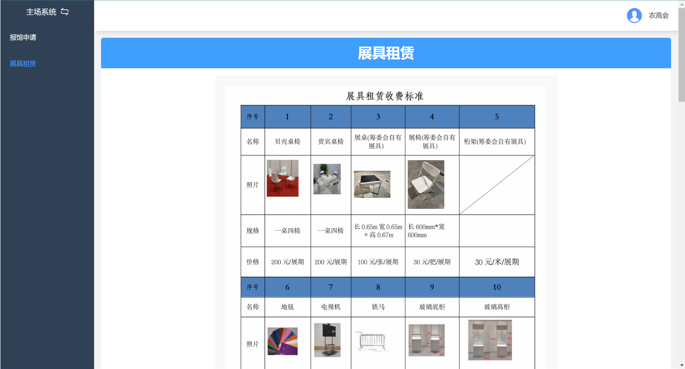Click the 地毯 color samples photo
The height and width of the screenshot is (369, 685).
point(283,341)
